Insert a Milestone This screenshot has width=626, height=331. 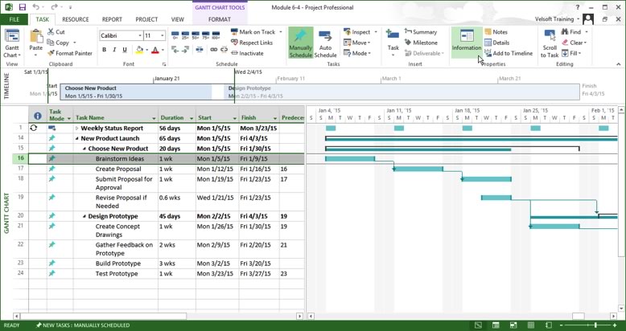pos(420,43)
